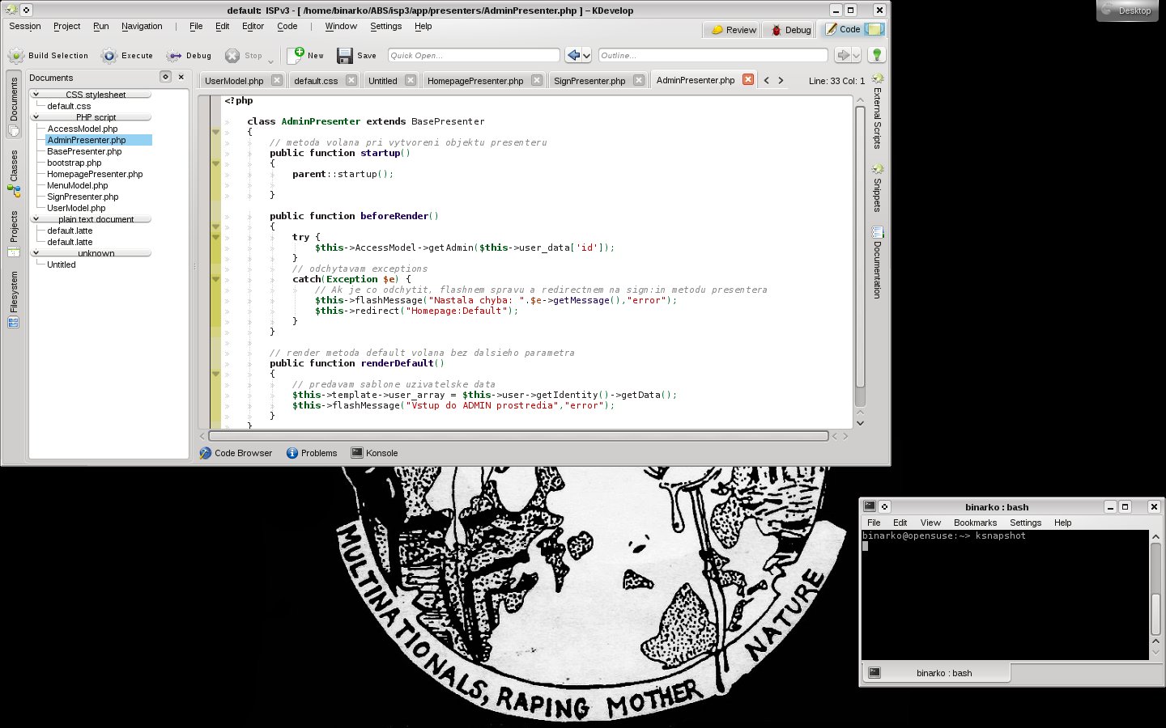Close the default.css tab
Screen dimensions: 1166x728
coord(351,80)
